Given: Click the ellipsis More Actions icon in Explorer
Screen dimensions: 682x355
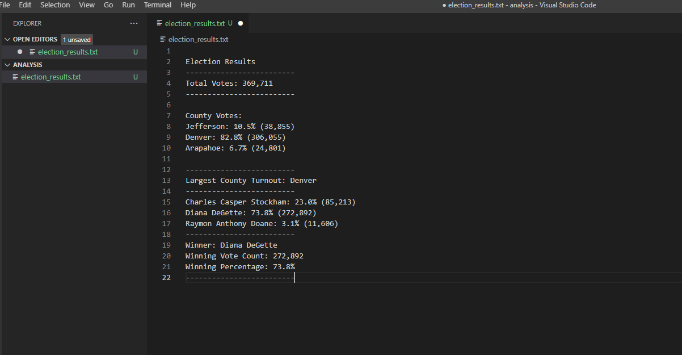Looking at the screenshot, I should [x=134, y=23].
